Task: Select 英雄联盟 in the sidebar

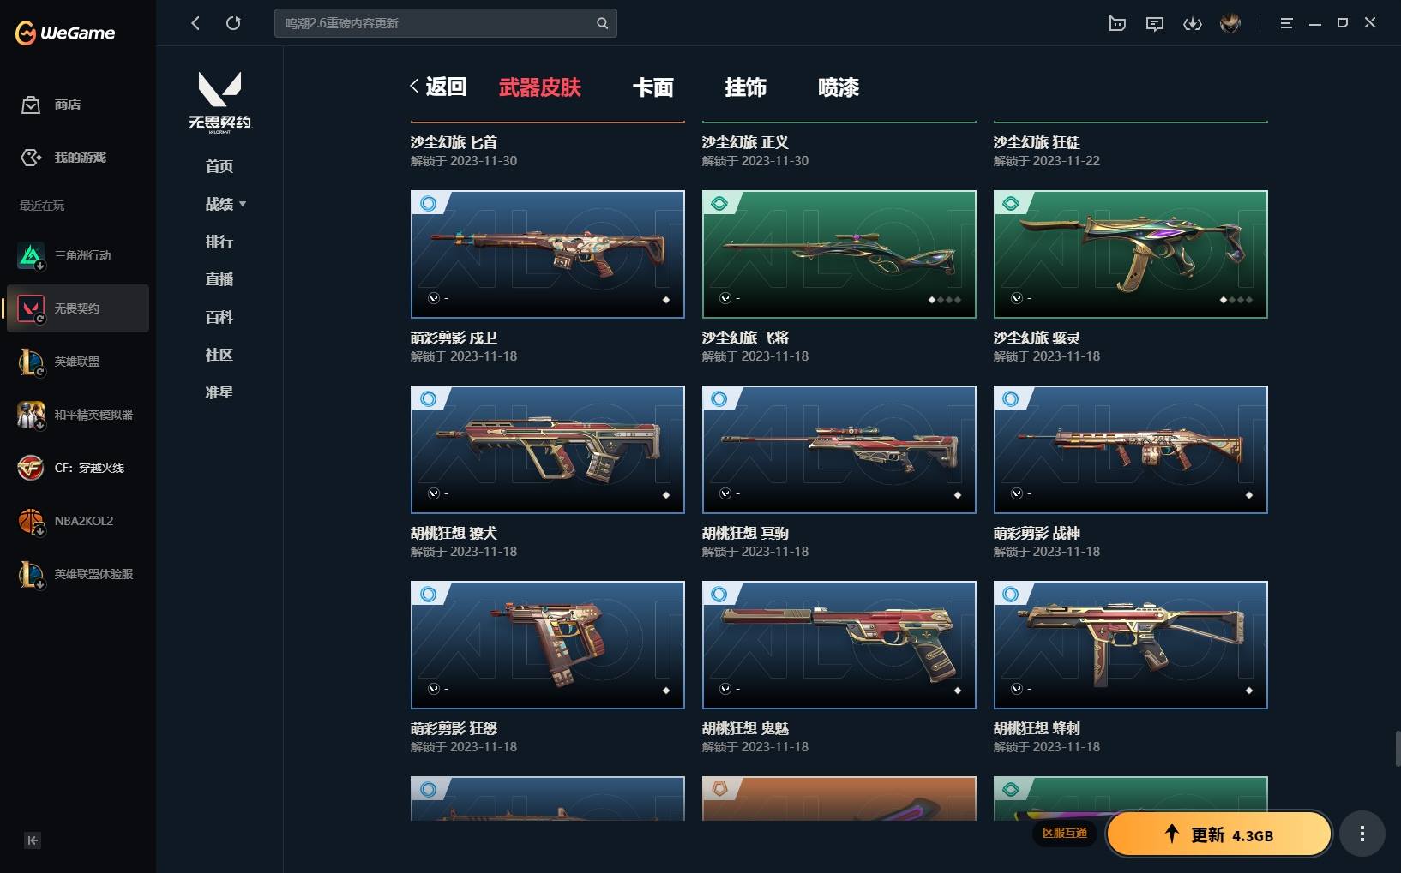Action: click(78, 362)
